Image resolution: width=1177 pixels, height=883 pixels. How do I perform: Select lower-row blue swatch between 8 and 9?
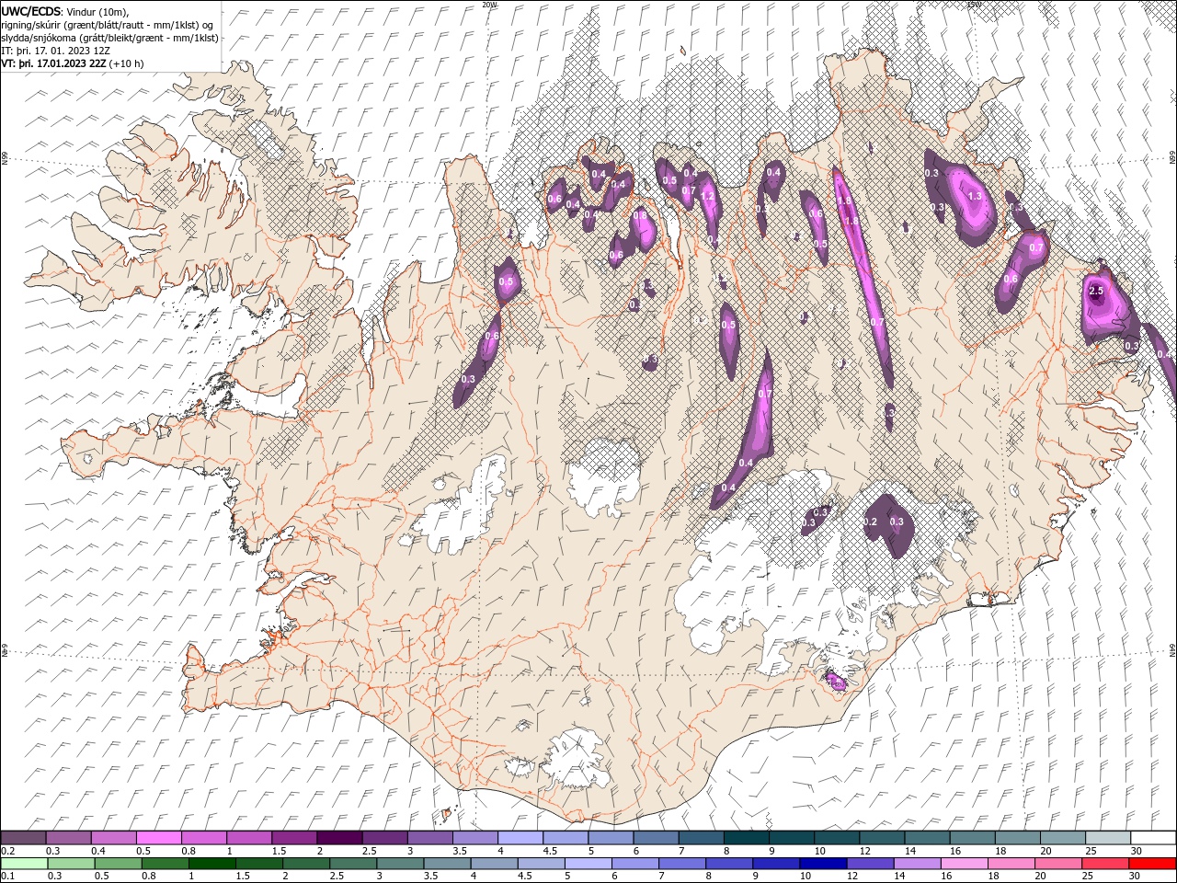[x=729, y=864]
